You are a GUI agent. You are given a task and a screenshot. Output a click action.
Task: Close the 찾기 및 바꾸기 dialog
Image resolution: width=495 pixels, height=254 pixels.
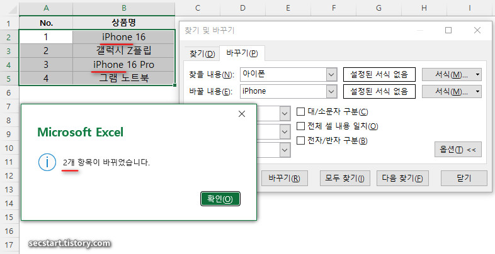[477, 30]
